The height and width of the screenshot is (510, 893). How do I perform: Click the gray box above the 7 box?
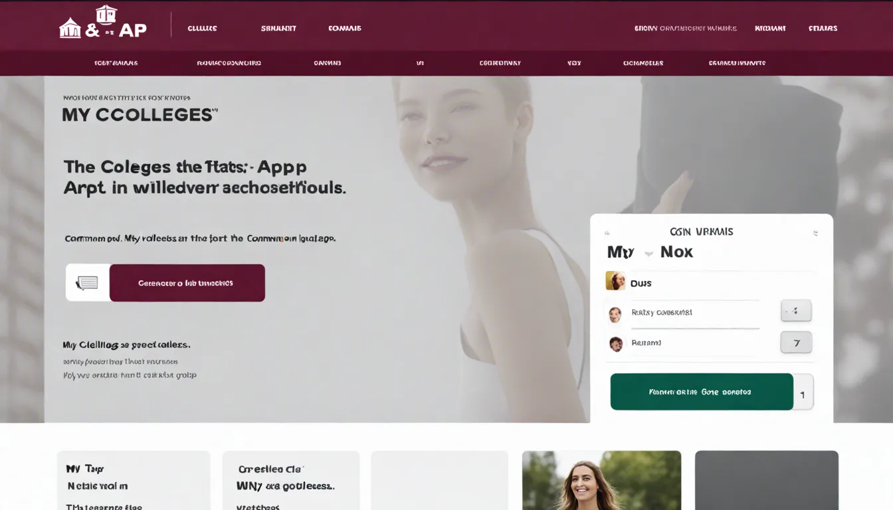coord(796,310)
